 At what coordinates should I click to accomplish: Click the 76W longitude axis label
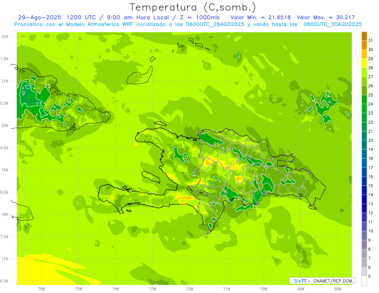[41, 289]
